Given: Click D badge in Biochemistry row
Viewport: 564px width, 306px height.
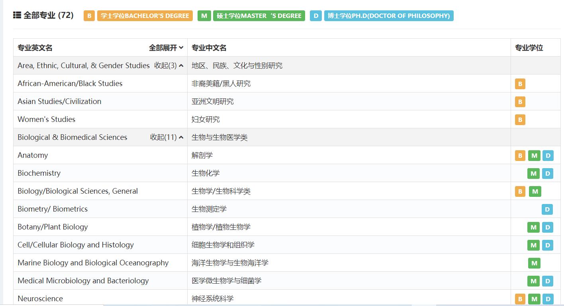Looking at the screenshot, I should [547, 173].
